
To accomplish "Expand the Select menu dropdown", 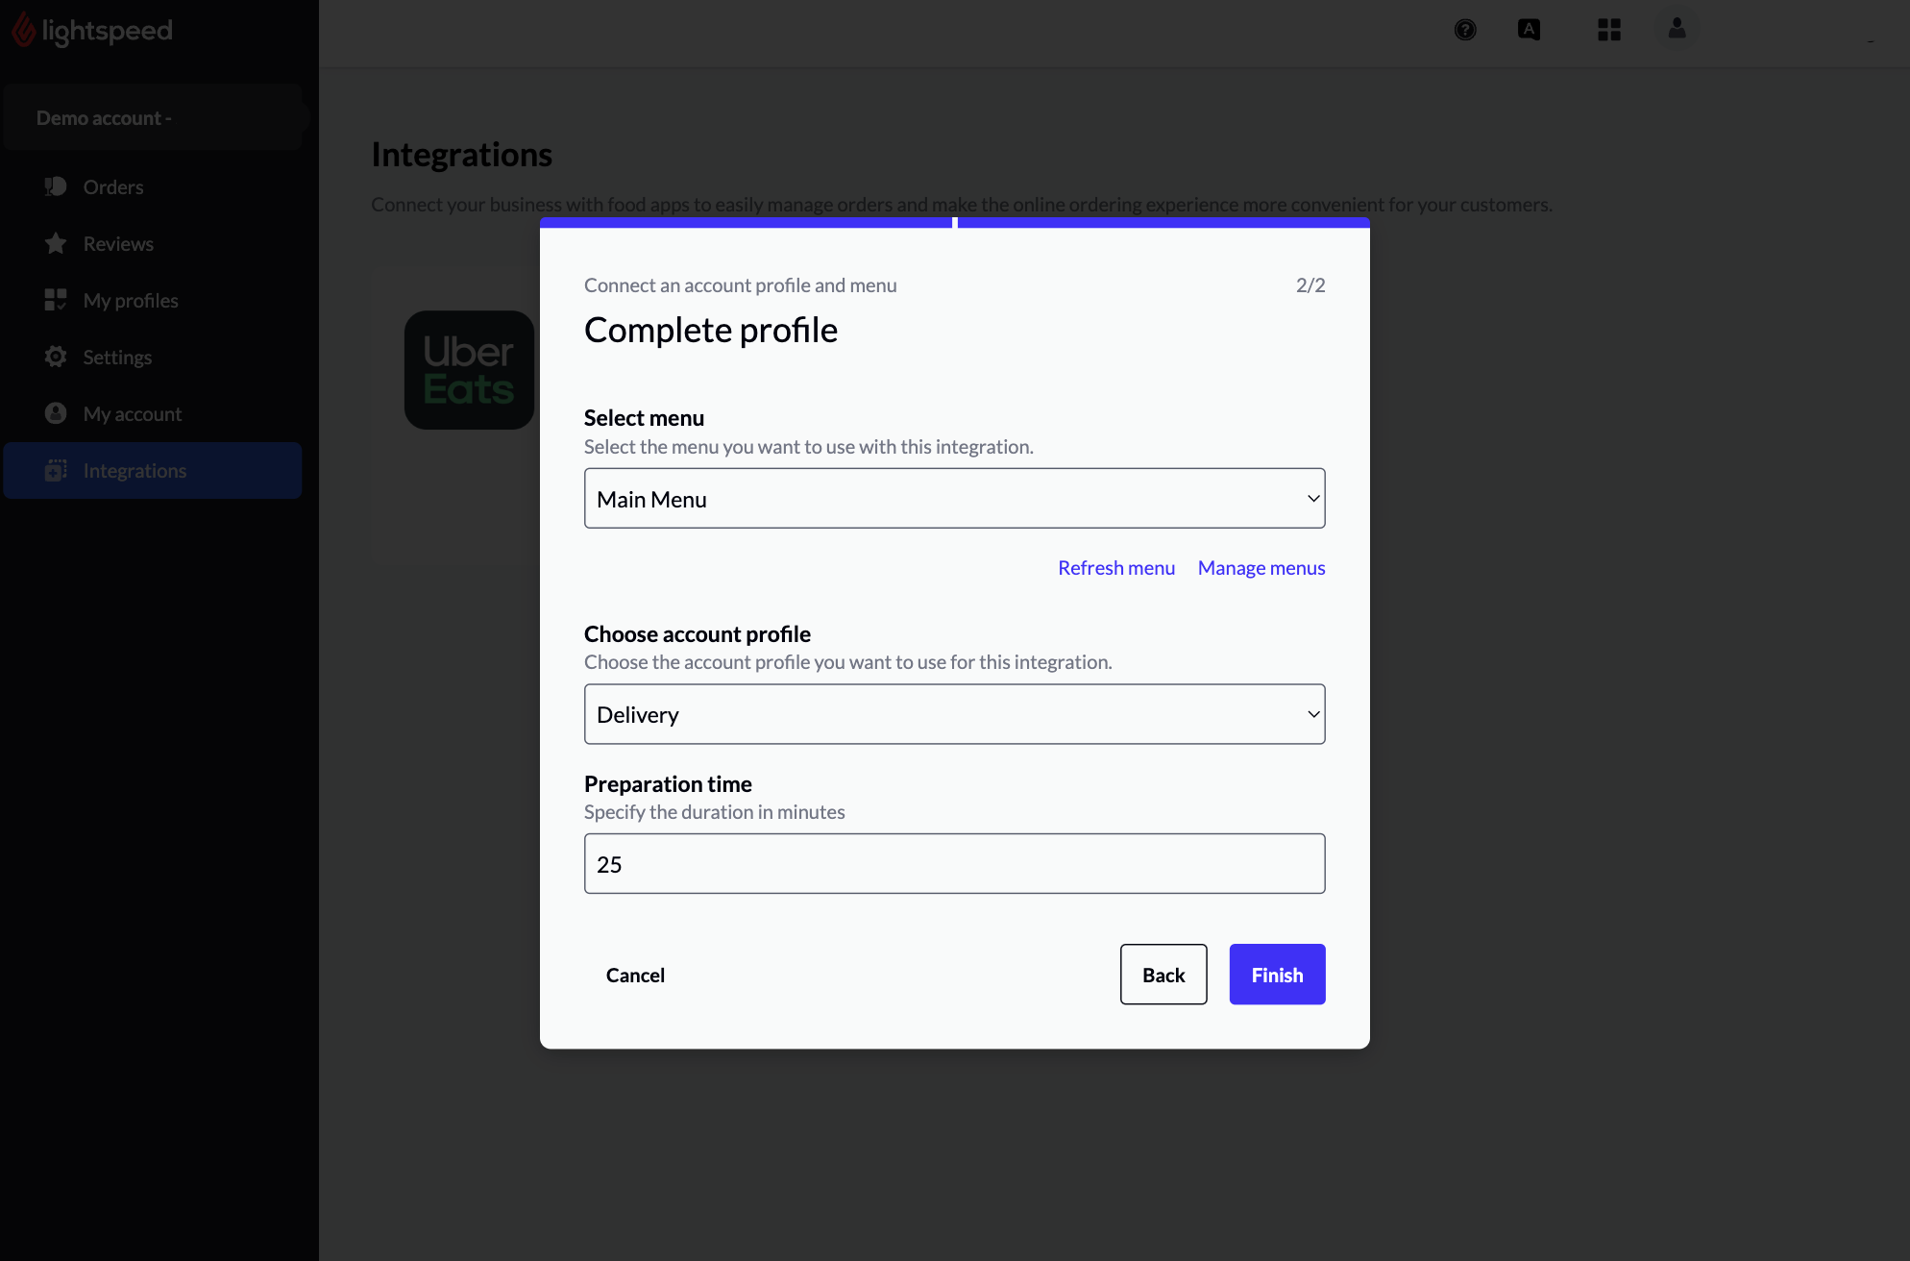I will click(x=955, y=498).
